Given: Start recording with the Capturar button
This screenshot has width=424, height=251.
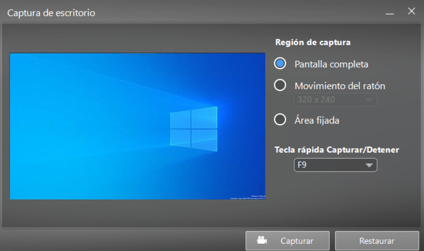Looking at the screenshot, I should pos(287,241).
